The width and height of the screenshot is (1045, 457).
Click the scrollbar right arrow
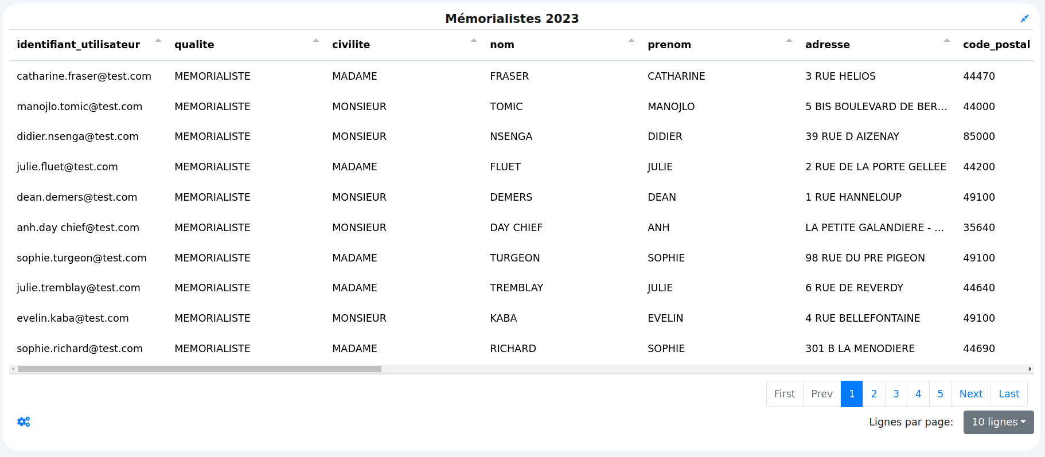(1030, 369)
